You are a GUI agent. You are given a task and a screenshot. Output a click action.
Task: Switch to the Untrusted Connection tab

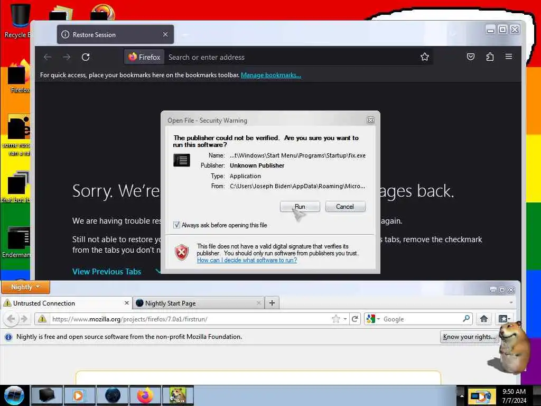67,303
